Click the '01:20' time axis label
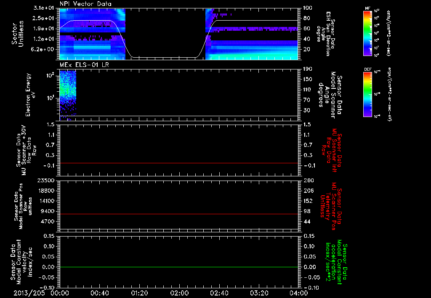Screen dimensions: 431x298 click(139, 293)
